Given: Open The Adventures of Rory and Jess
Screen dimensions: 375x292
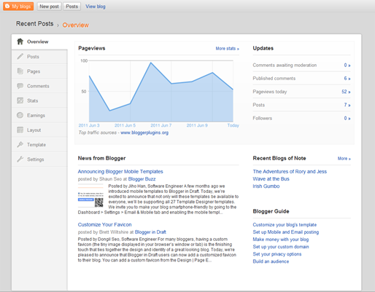Looking at the screenshot, I should (x=290, y=171).
